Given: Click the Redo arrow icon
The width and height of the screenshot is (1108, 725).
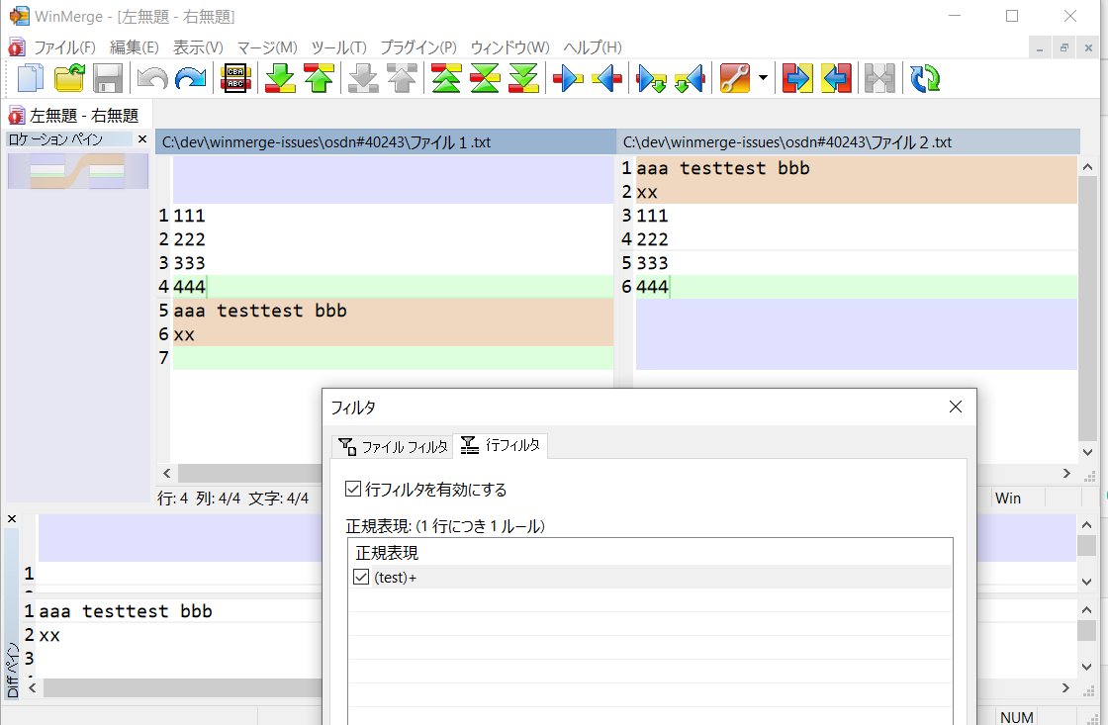Looking at the screenshot, I should point(191,78).
